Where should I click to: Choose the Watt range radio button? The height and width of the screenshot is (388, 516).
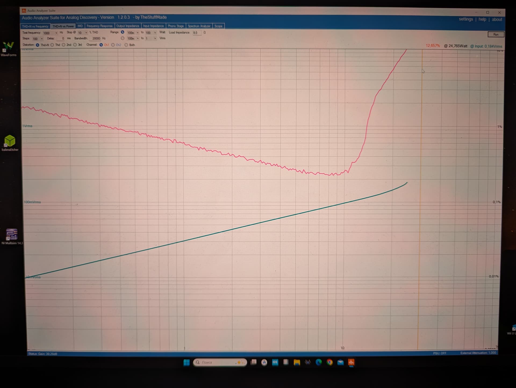(123, 32)
